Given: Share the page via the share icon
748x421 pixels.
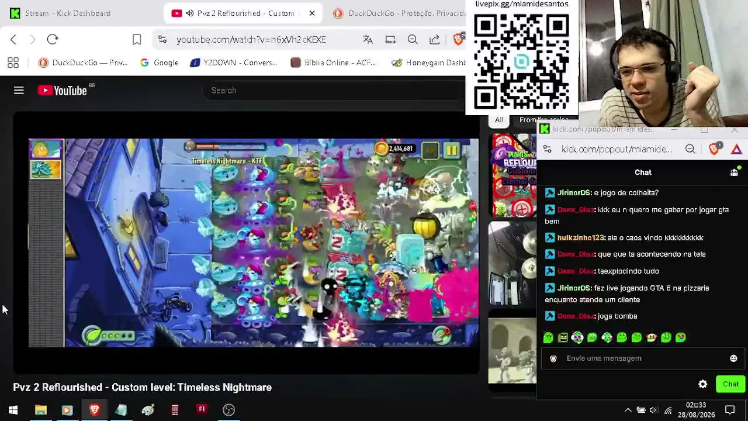Looking at the screenshot, I should pyautogui.click(x=435, y=39).
